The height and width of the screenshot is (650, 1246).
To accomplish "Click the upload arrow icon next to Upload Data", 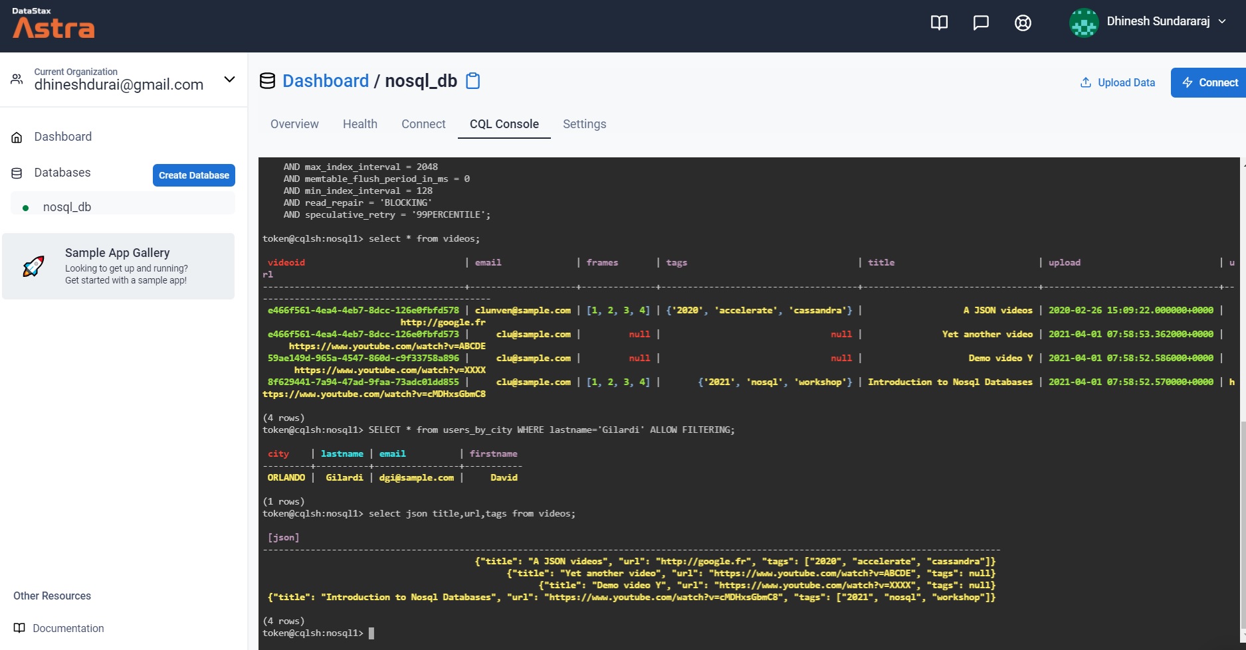I will [x=1086, y=82].
